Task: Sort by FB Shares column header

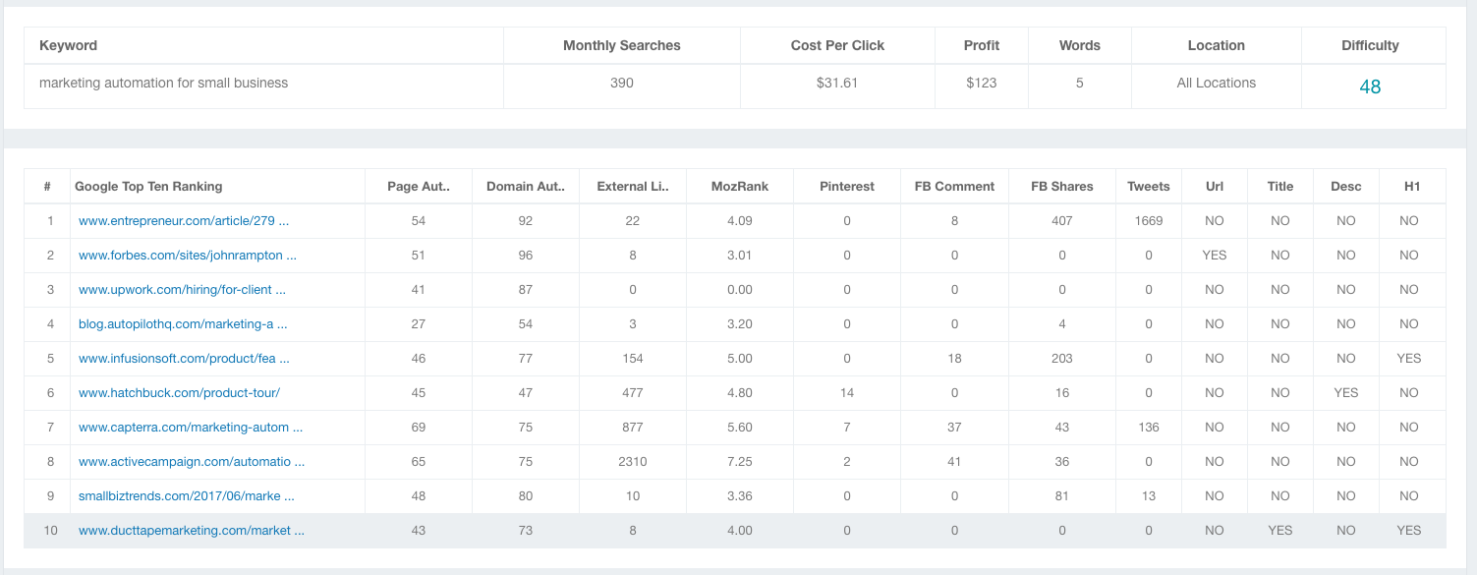Action: [1061, 187]
